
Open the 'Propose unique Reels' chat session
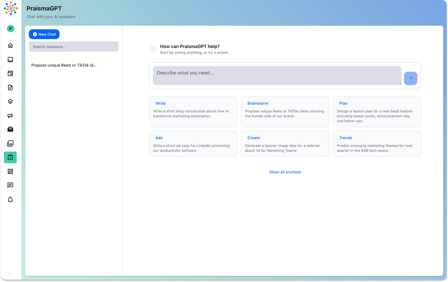coord(64,65)
